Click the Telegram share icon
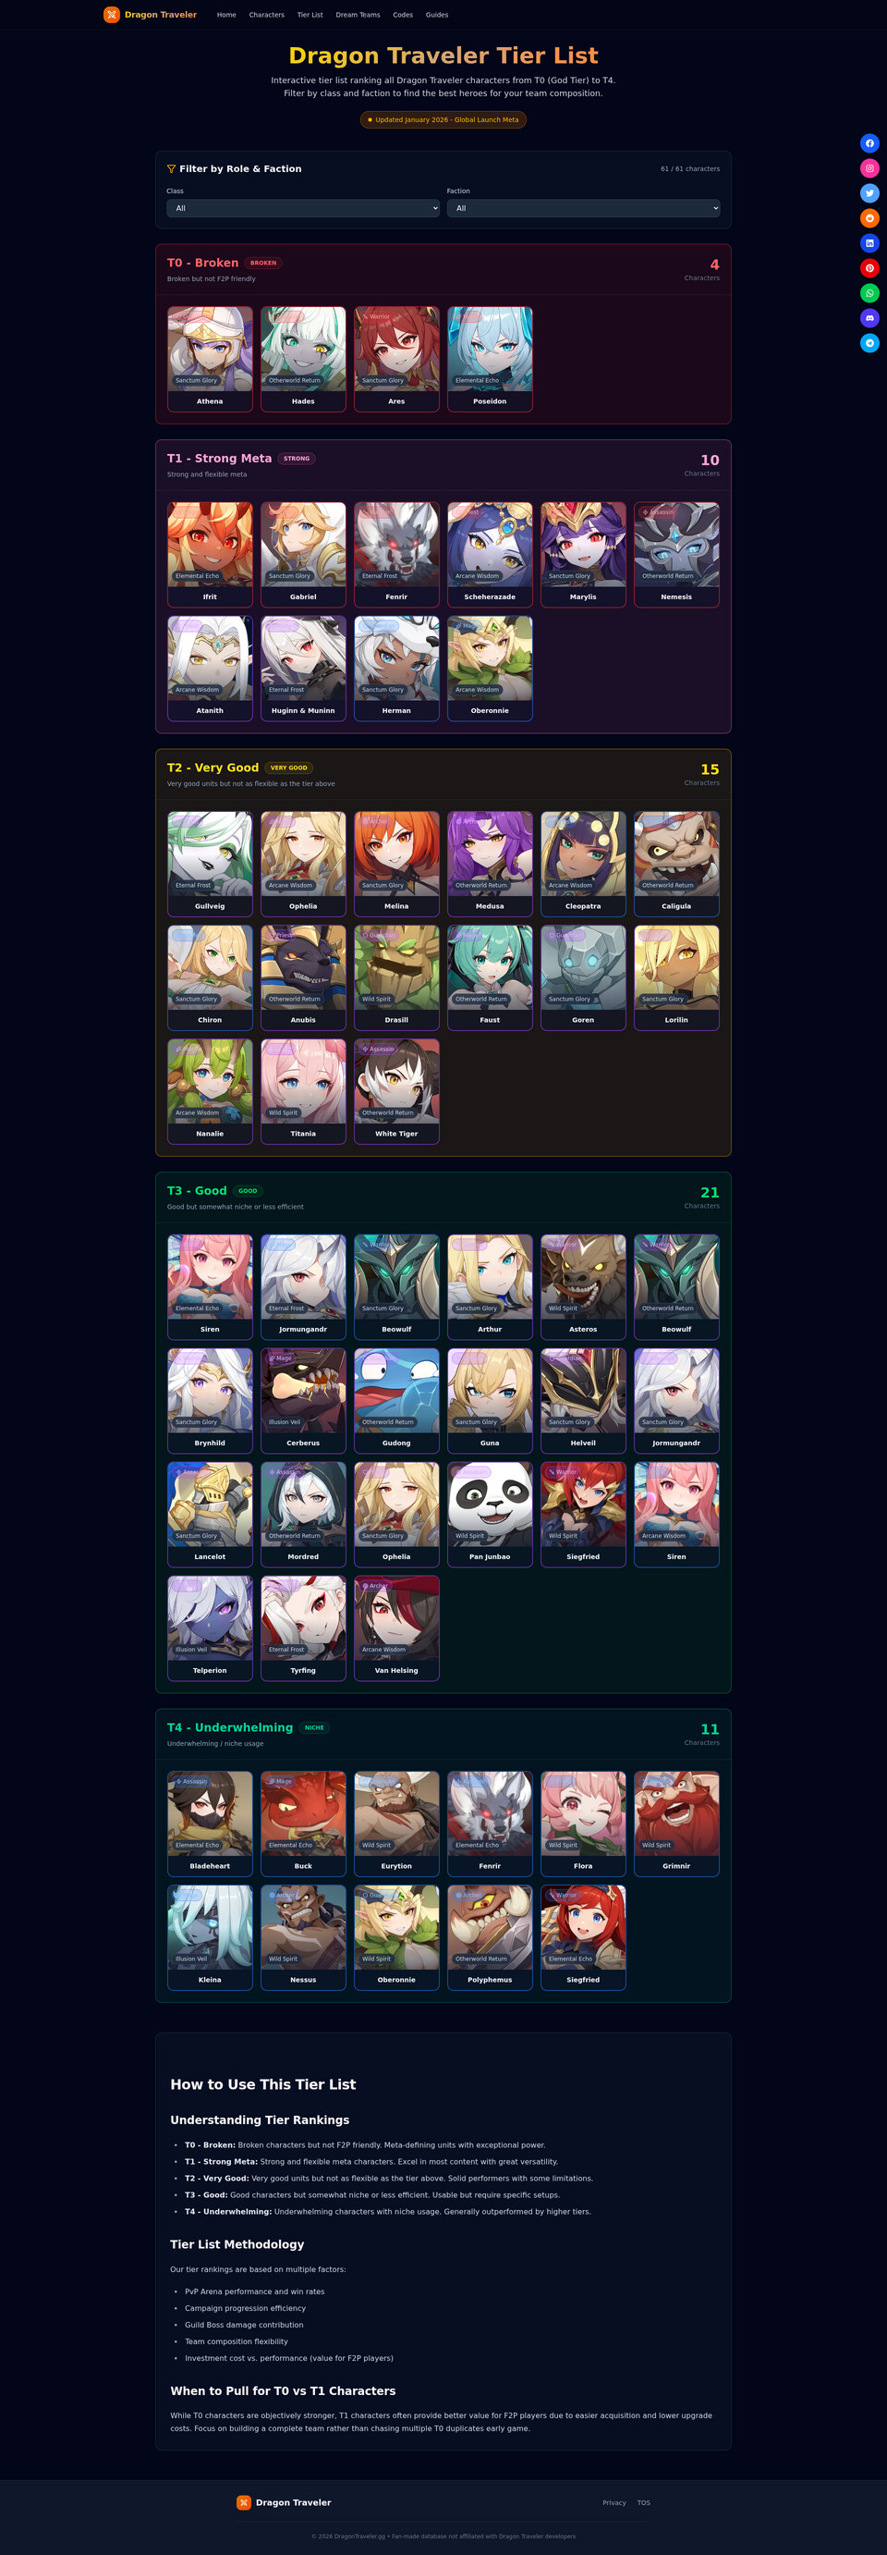 pyautogui.click(x=869, y=343)
